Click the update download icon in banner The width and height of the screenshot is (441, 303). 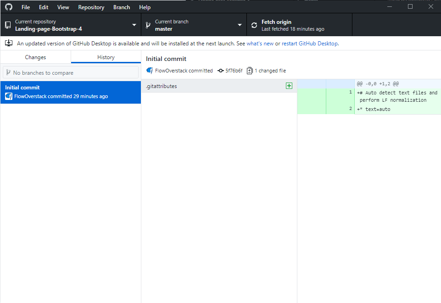tap(9, 43)
